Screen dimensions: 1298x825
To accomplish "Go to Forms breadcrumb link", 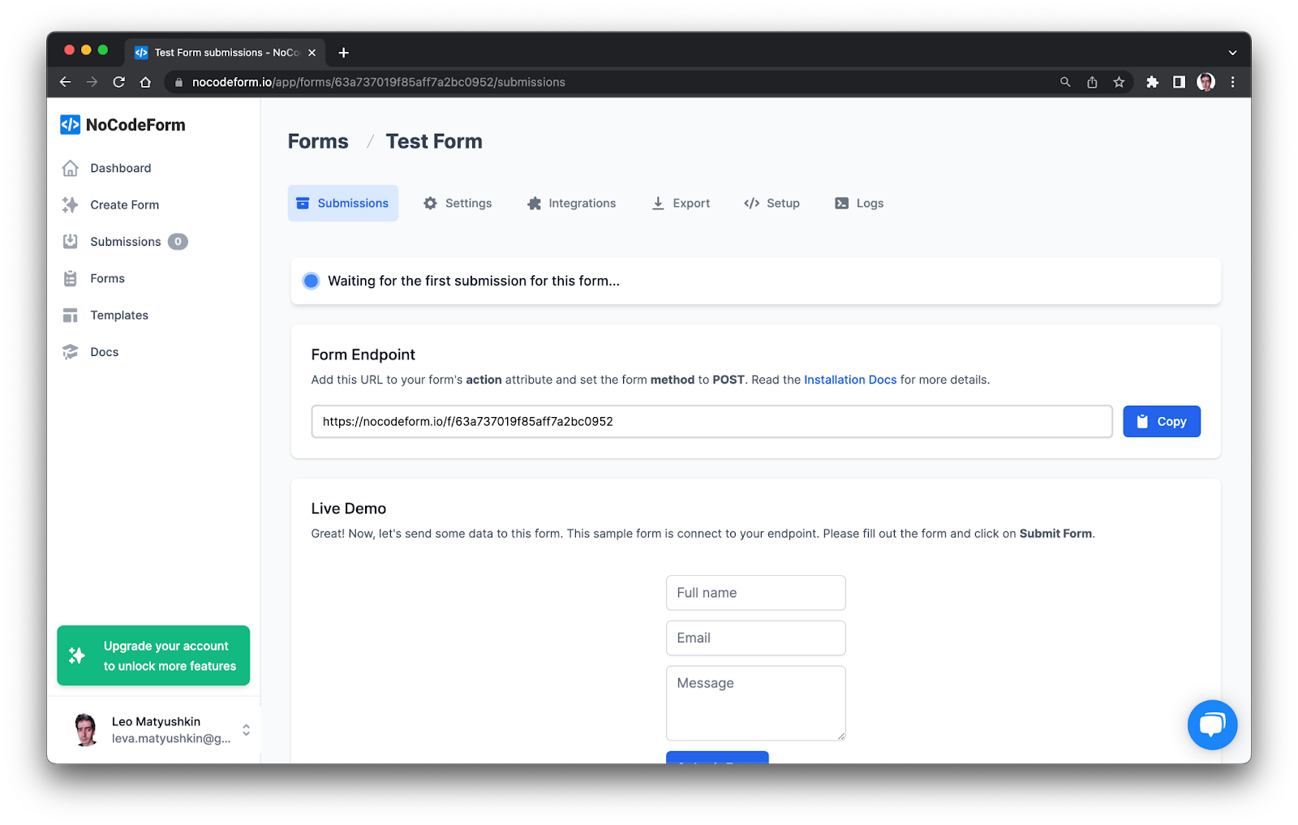I will coord(318,141).
